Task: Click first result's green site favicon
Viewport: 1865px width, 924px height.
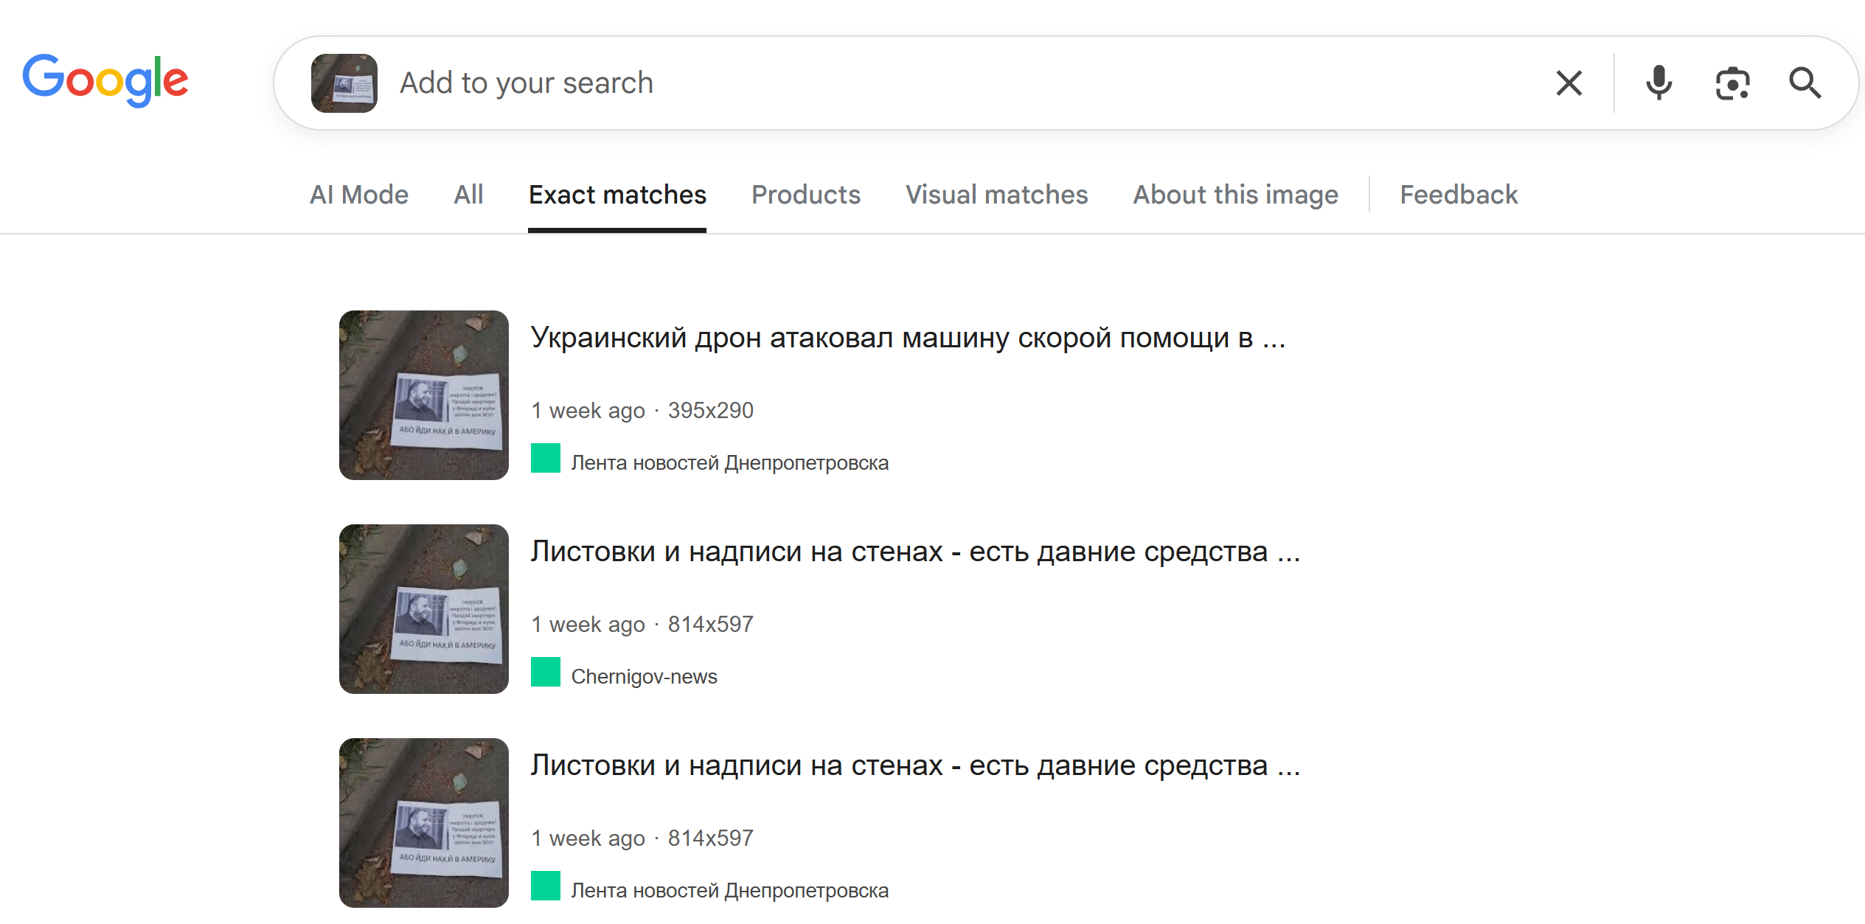Action: (x=546, y=459)
